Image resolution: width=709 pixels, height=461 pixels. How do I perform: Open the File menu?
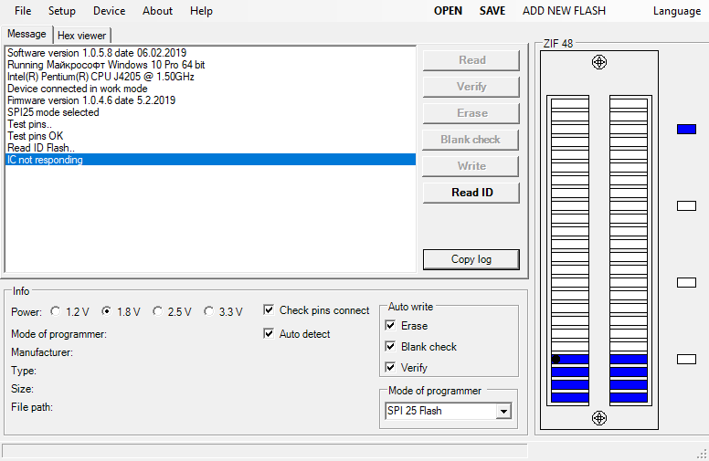pyautogui.click(x=23, y=11)
